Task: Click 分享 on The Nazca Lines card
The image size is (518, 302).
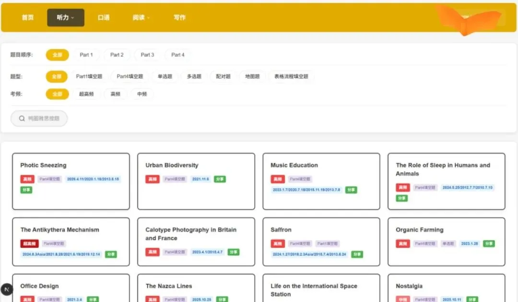Action: click(x=222, y=299)
